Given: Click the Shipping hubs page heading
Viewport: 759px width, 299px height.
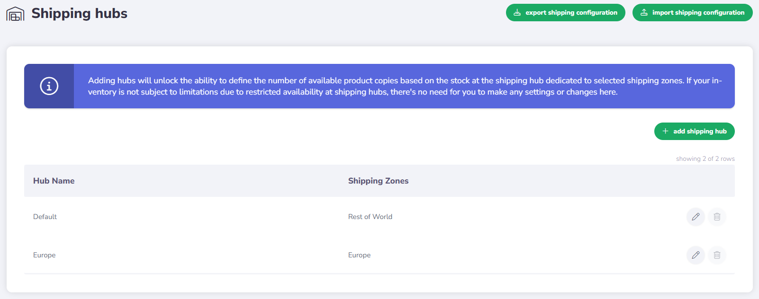Looking at the screenshot, I should tap(80, 13).
